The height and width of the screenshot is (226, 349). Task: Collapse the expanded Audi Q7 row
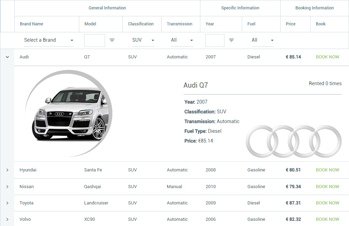(x=7, y=57)
